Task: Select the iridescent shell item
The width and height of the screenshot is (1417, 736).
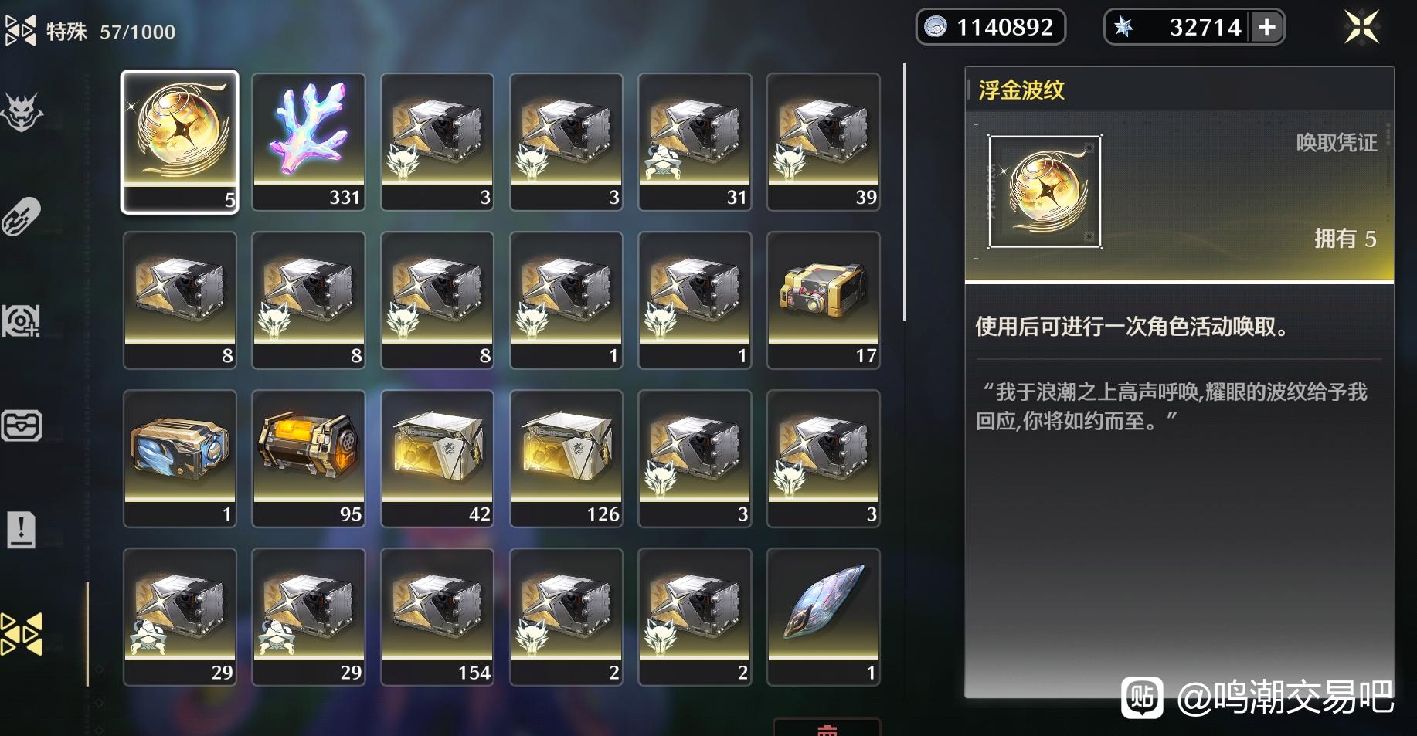Action: (x=824, y=617)
